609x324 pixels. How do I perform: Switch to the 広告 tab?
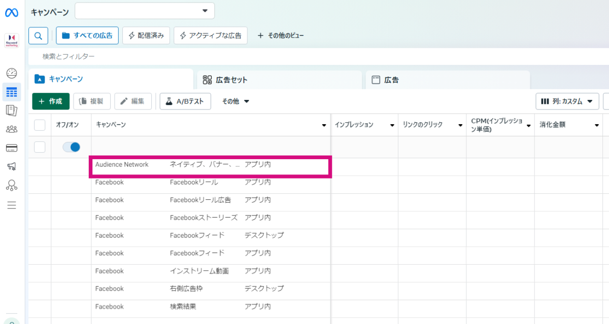(x=448, y=80)
